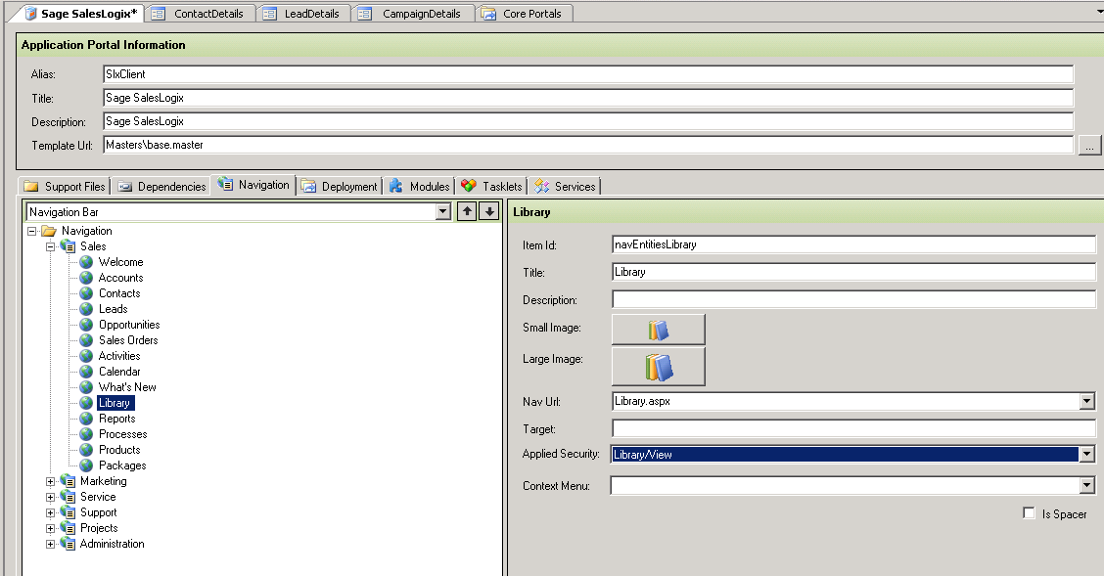
Task: Select the Library globe icon
Action: pos(86,403)
